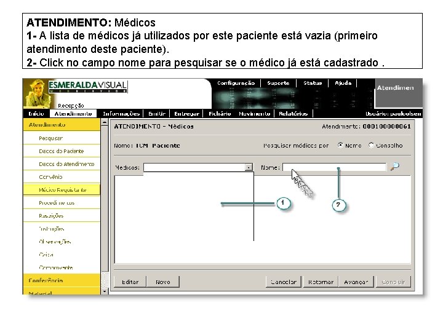Select the Conselho radio button

(371, 145)
